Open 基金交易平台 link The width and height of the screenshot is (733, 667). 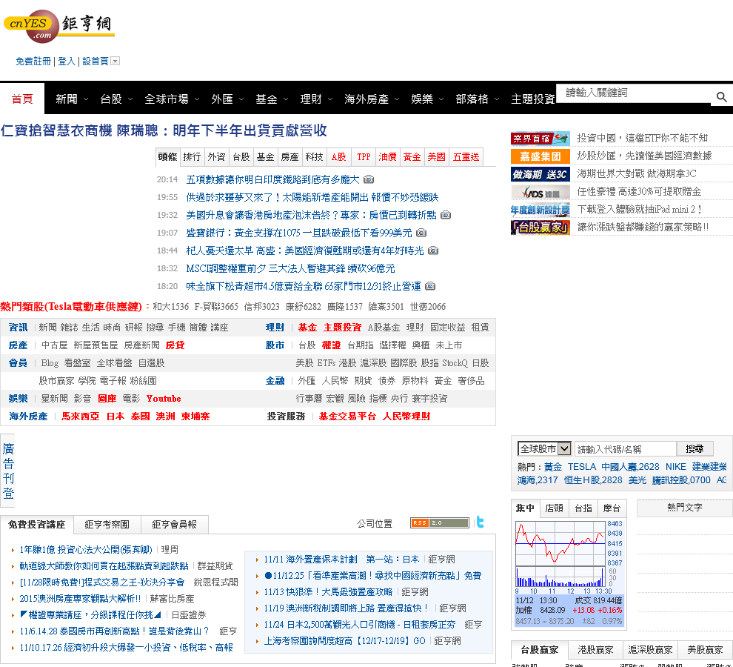click(347, 416)
